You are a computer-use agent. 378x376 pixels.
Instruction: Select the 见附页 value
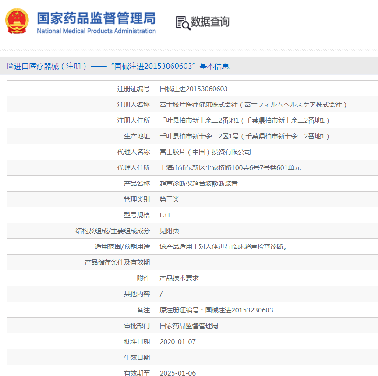point(169,231)
